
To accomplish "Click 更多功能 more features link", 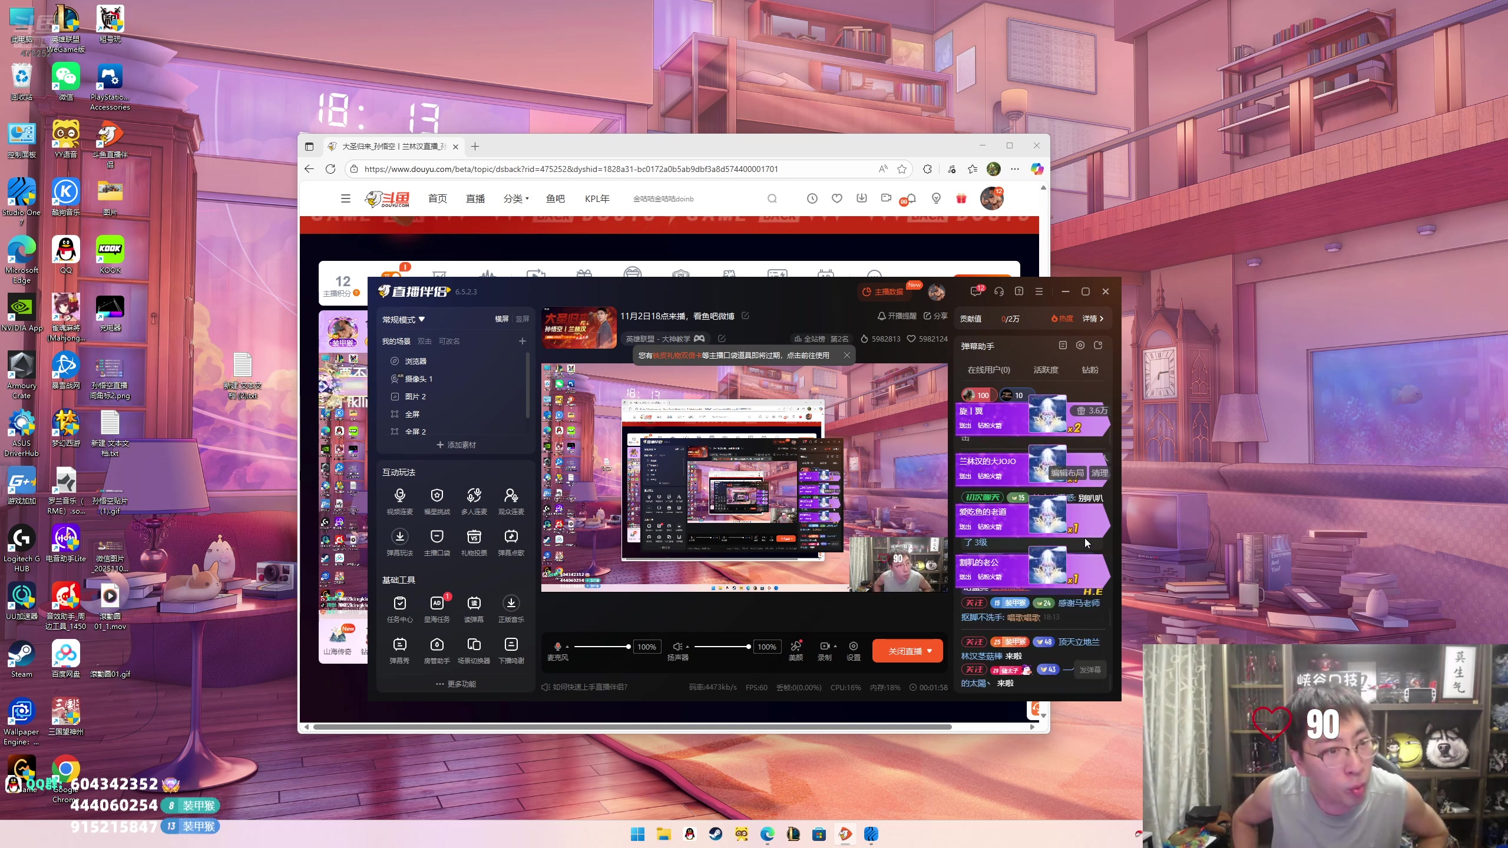I will pyautogui.click(x=456, y=684).
